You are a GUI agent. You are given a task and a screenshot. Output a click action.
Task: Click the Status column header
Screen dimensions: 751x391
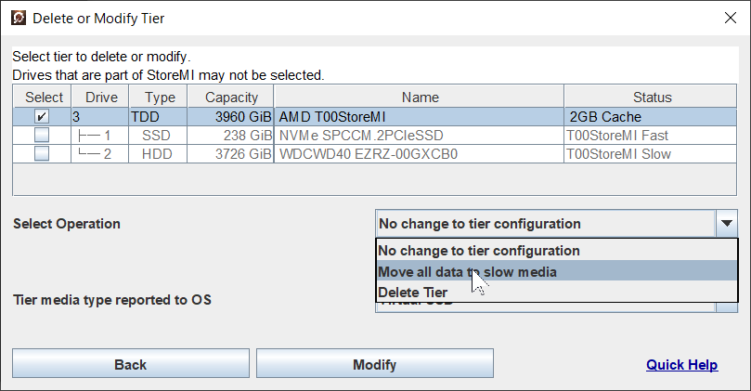pos(651,97)
